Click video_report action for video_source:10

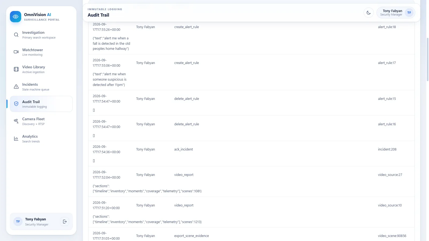point(184,205)
